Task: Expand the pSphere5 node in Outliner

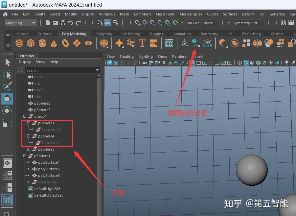Action: coord(29,149)
